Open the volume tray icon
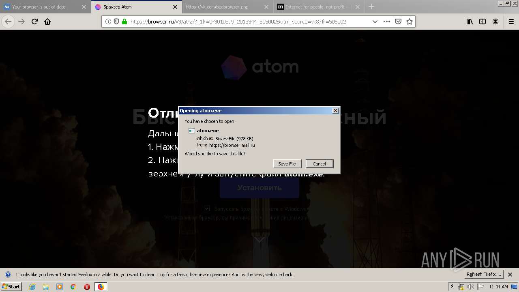This screenshot has width=519, height=292. point(471,287)
